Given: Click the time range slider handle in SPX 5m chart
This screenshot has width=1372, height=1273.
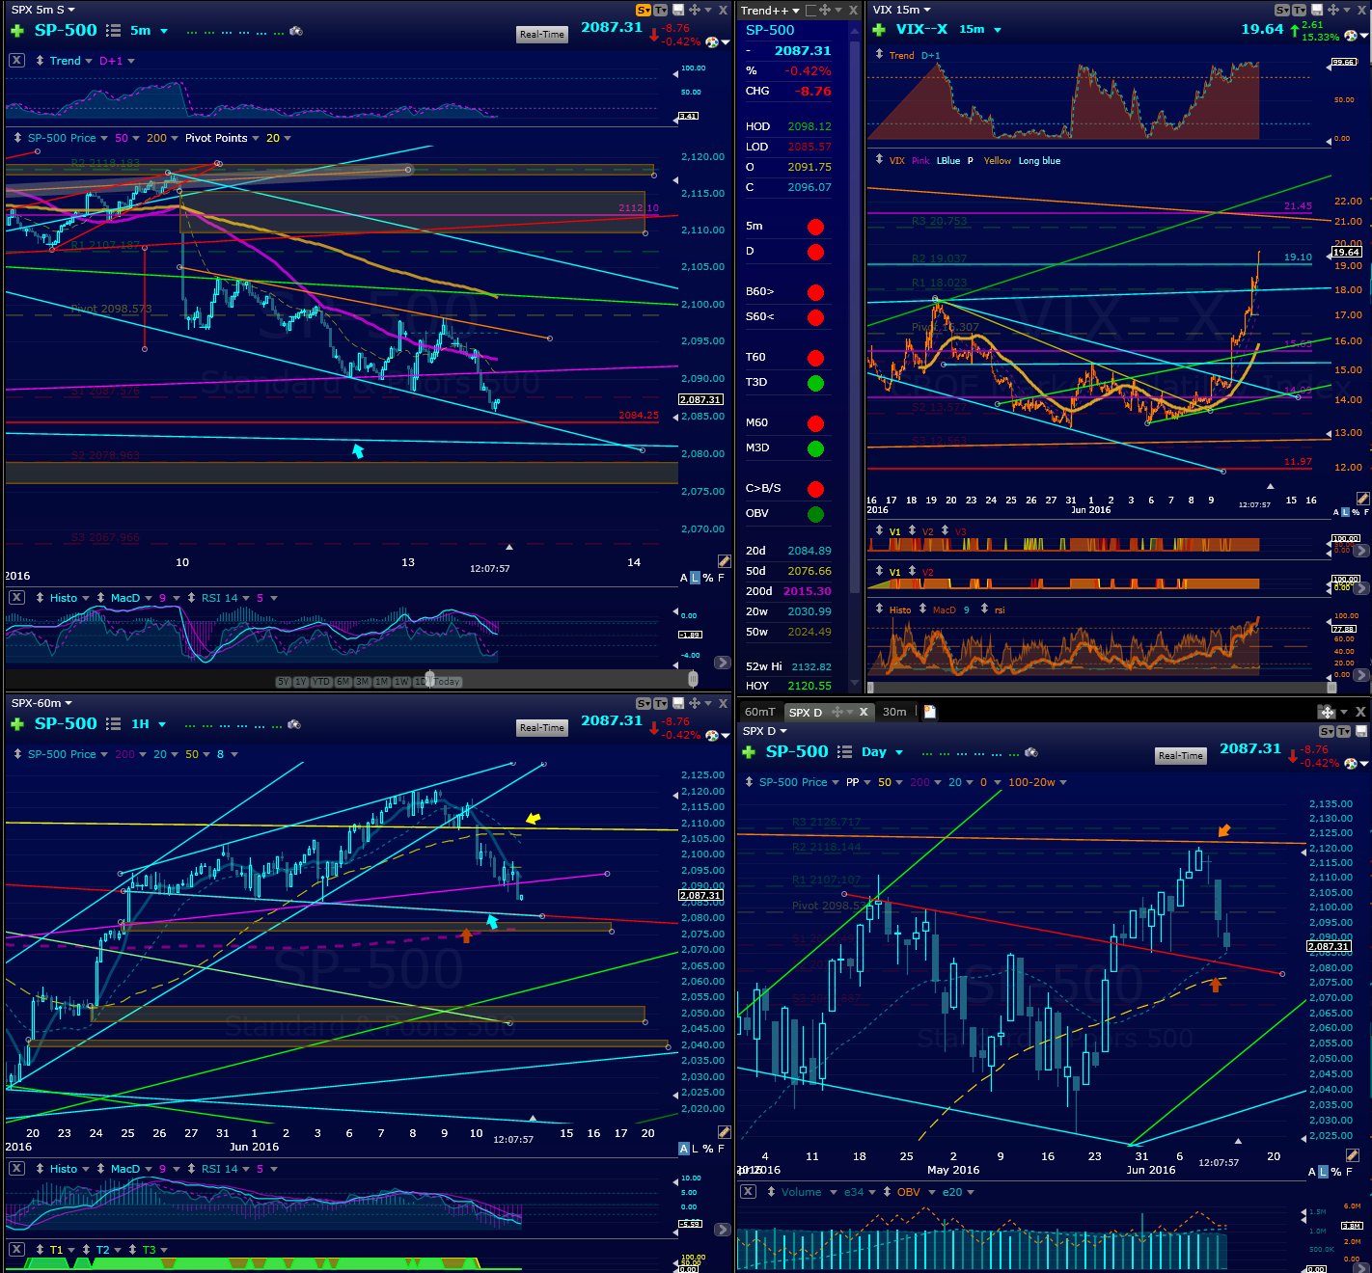Looking at the screenshot, I should pos(429,679).
